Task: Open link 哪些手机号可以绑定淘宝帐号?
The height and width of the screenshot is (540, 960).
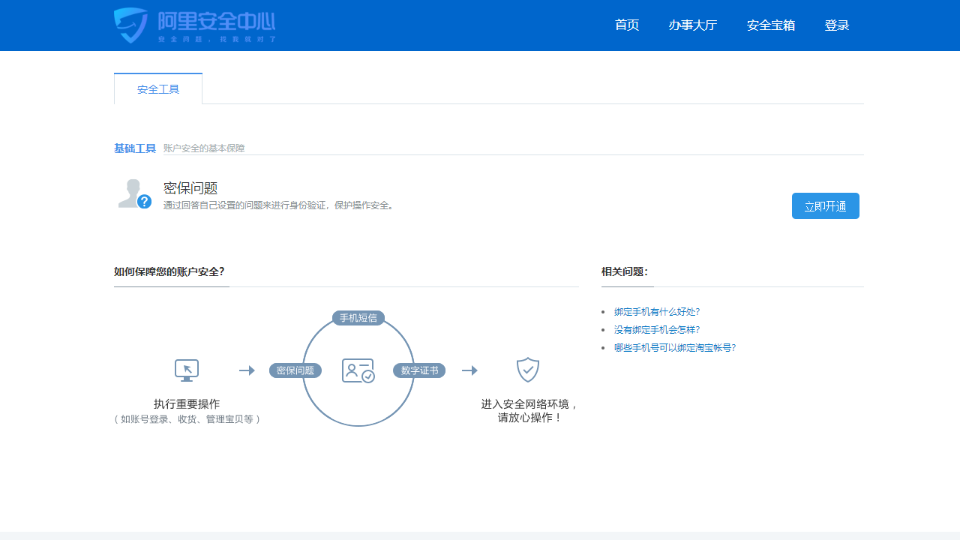Action: pyautogui.click(x=675, y=348)
